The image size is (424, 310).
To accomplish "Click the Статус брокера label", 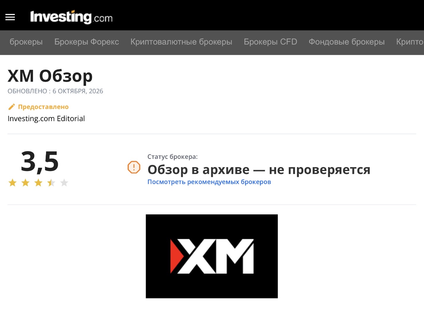I will [x=172, y=156].
